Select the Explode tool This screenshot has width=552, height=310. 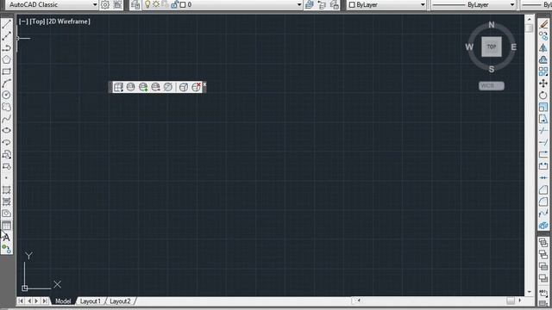543,226
